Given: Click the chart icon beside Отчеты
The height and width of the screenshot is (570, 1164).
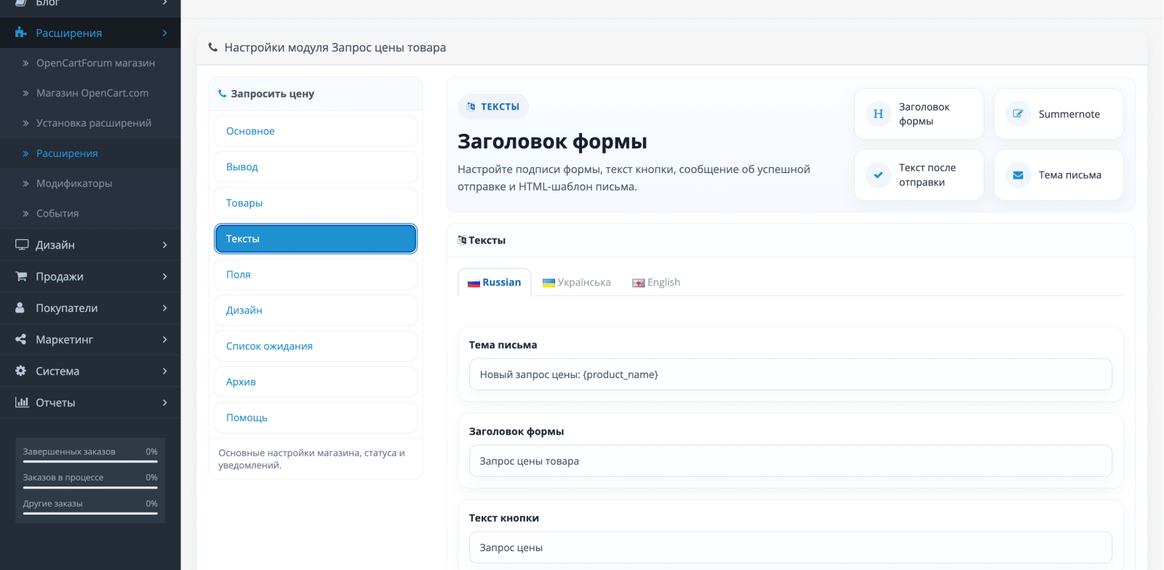Looking at the screenshot, I should (22, 402).
